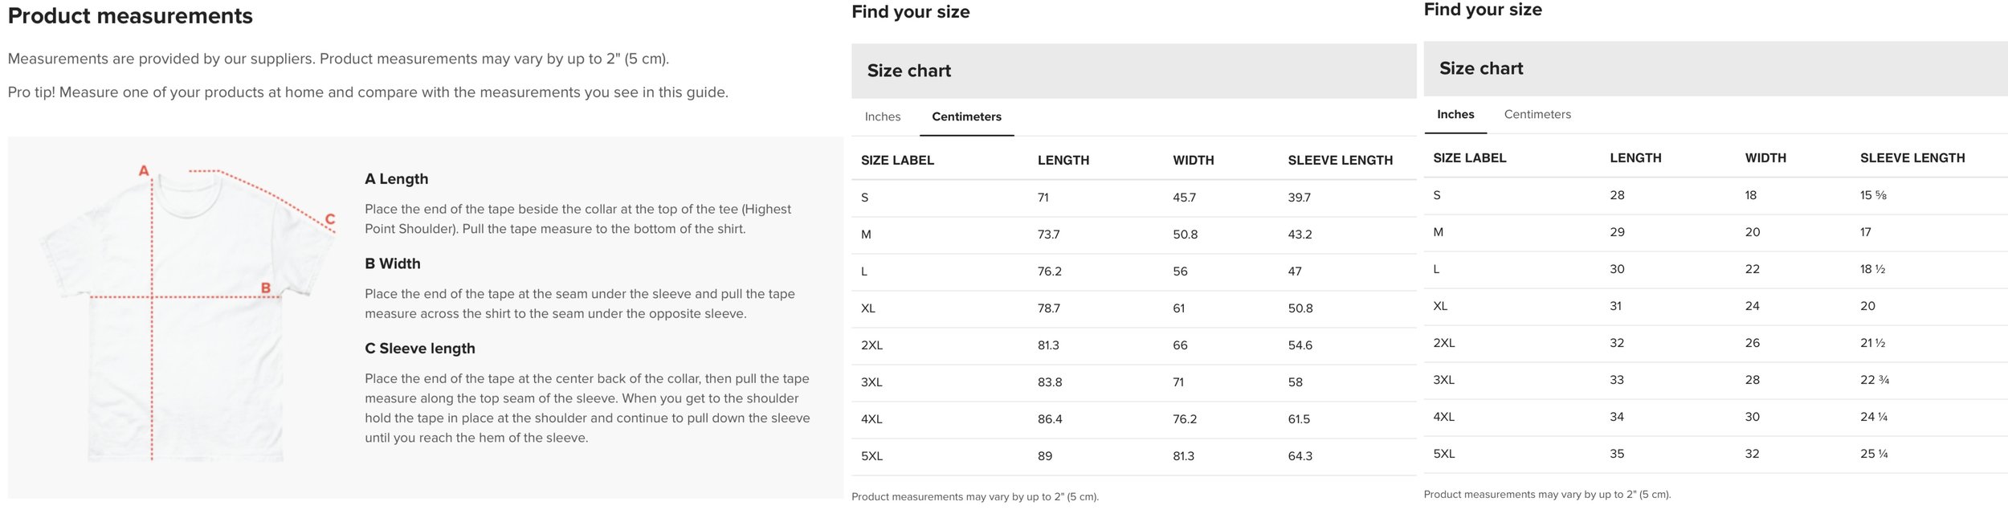Click the "C Sleeve length" heading

[x=419, y=349]
